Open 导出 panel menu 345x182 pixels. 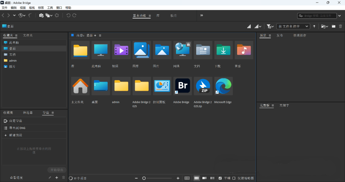coord(53,113)
